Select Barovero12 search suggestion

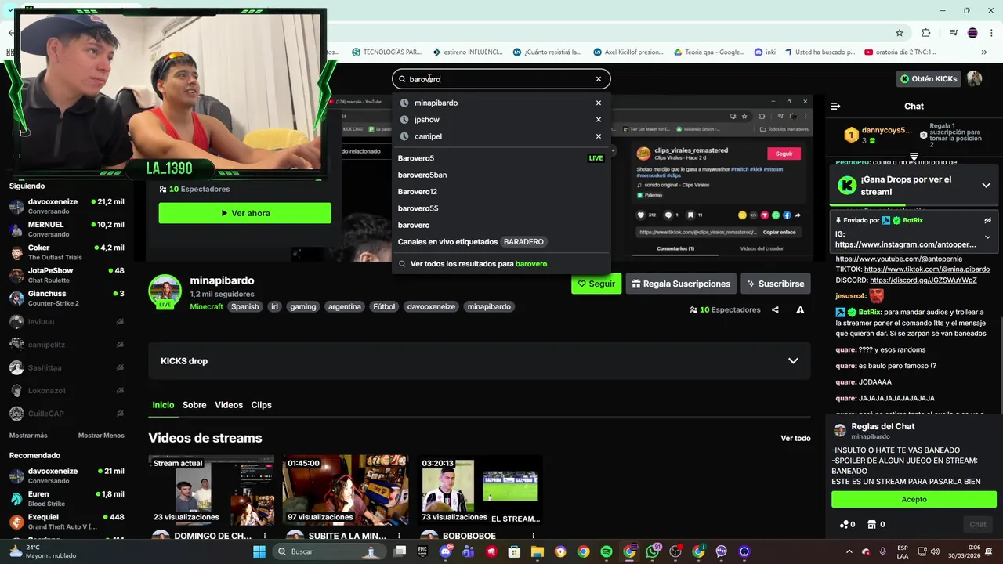coord(501,192)
